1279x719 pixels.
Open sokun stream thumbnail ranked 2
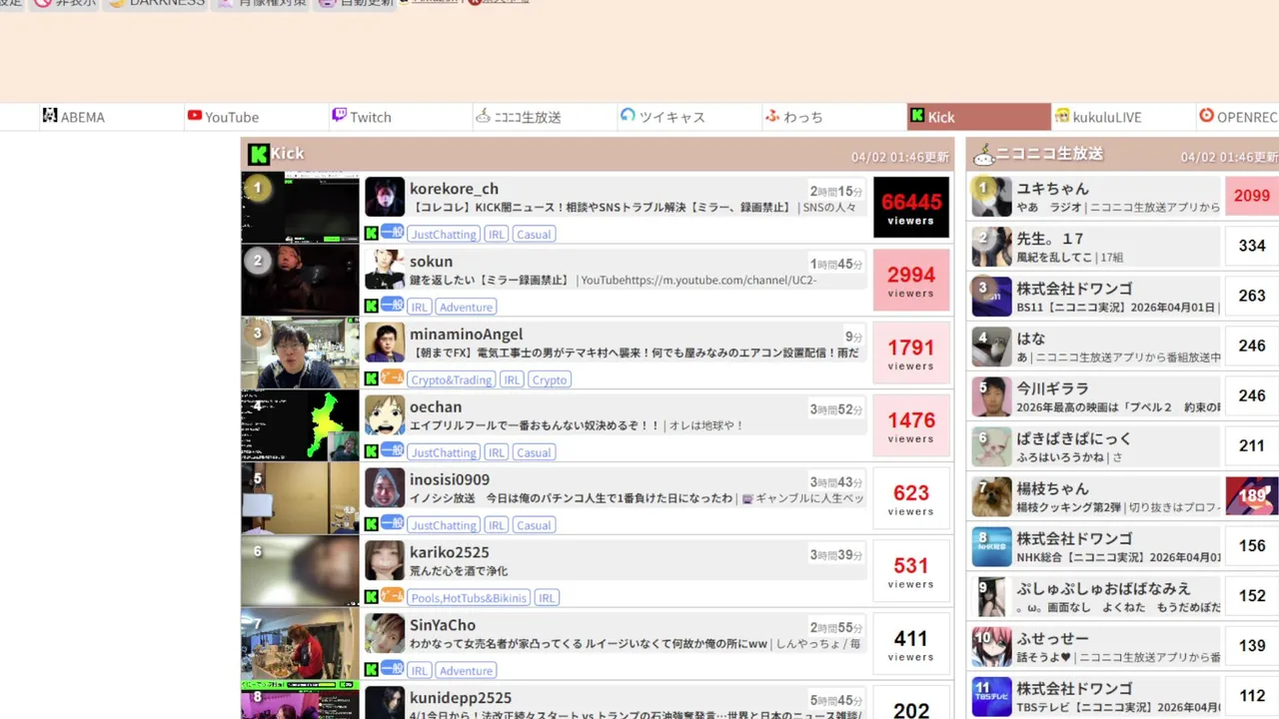(300, 281)
